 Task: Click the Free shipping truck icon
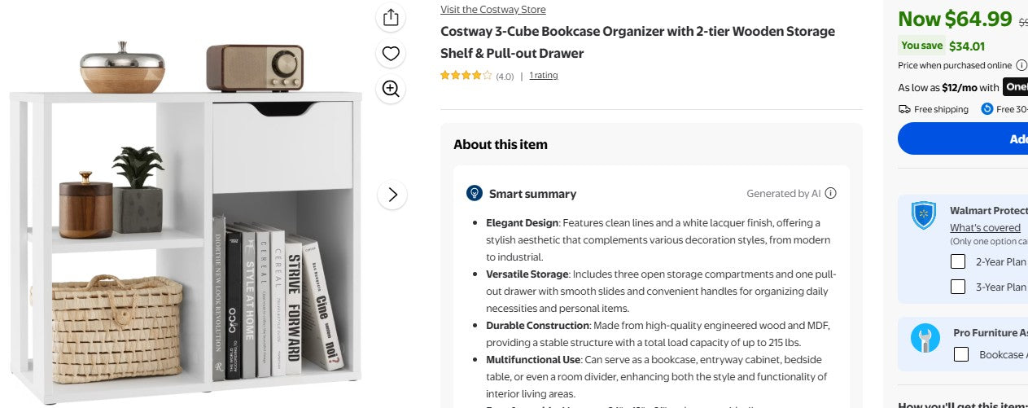tap(904, 109)
